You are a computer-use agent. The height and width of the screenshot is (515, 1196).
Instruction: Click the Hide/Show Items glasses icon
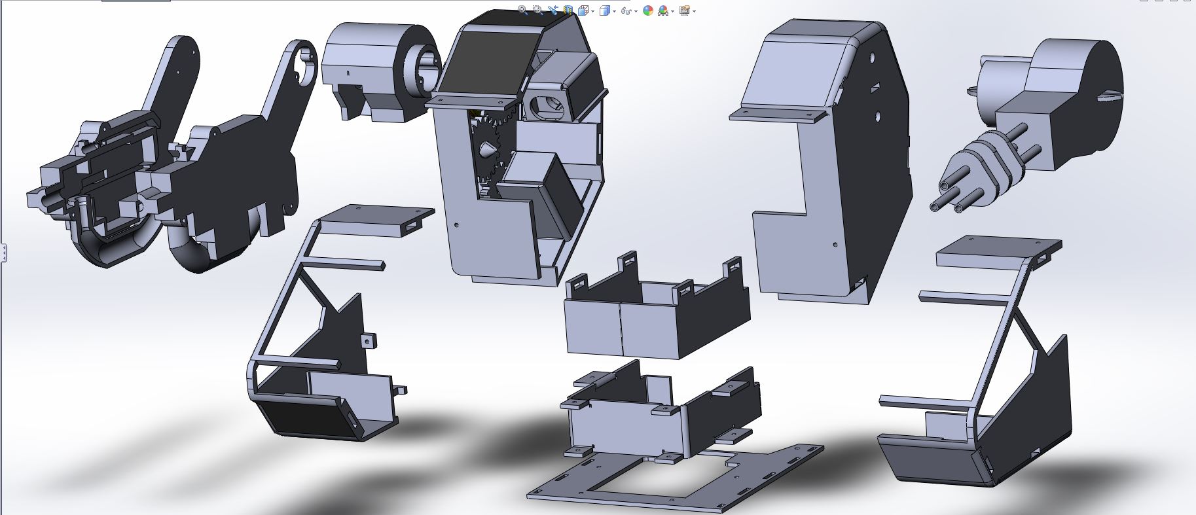(626, 11)
